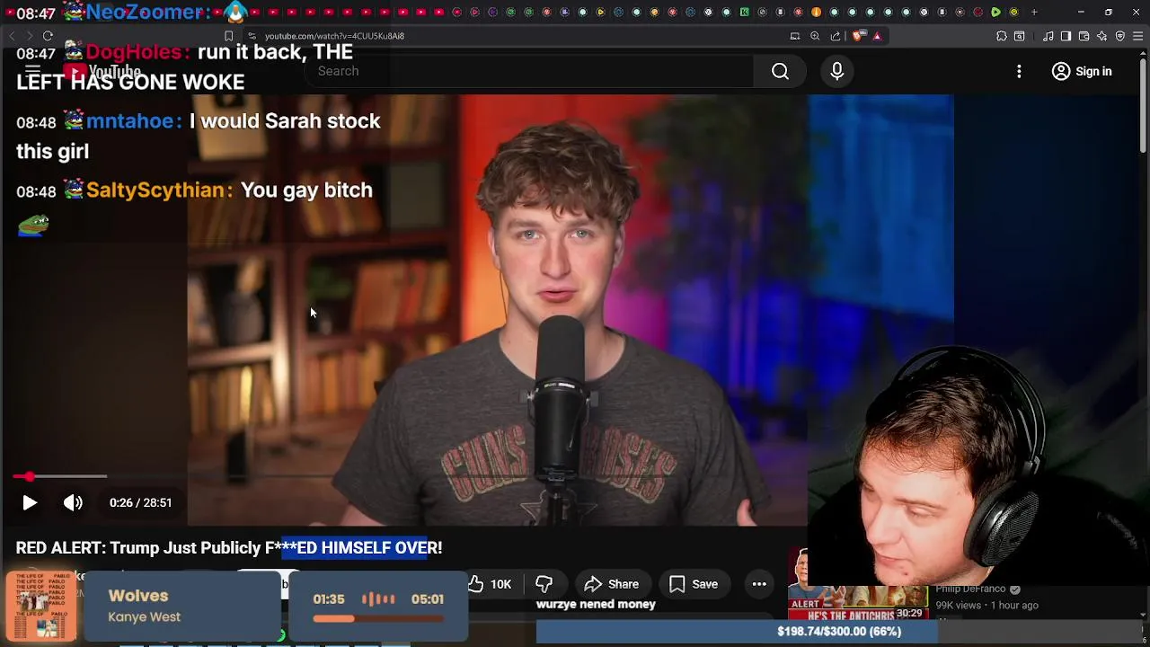Bookmark this page icon in address bar
This screenshot has height=647, width=1150.
click(228, 36)
